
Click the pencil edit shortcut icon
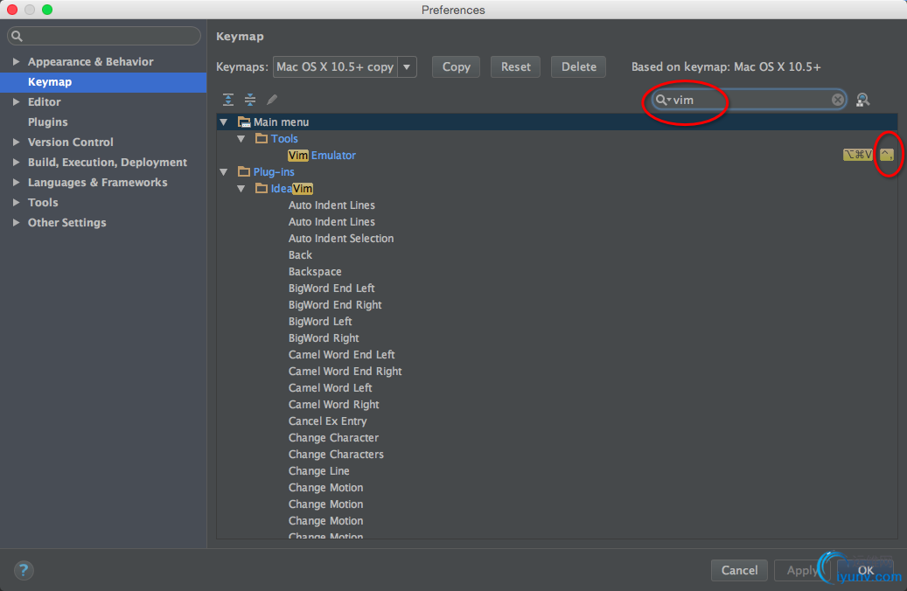(272, 100)
